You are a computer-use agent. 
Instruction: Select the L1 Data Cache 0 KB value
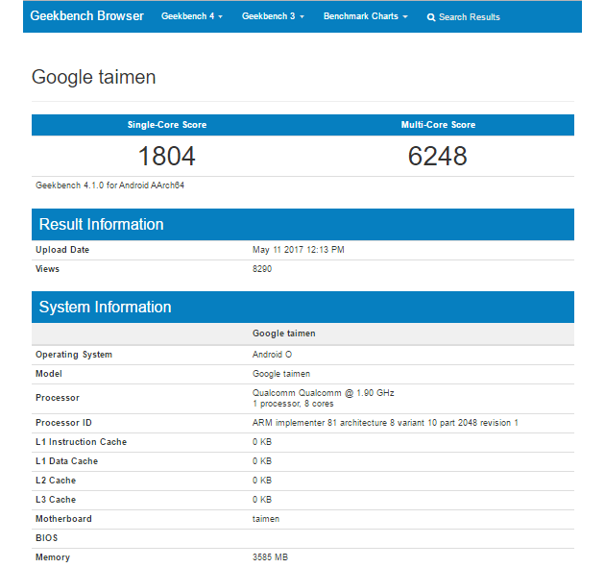point(262,461)
